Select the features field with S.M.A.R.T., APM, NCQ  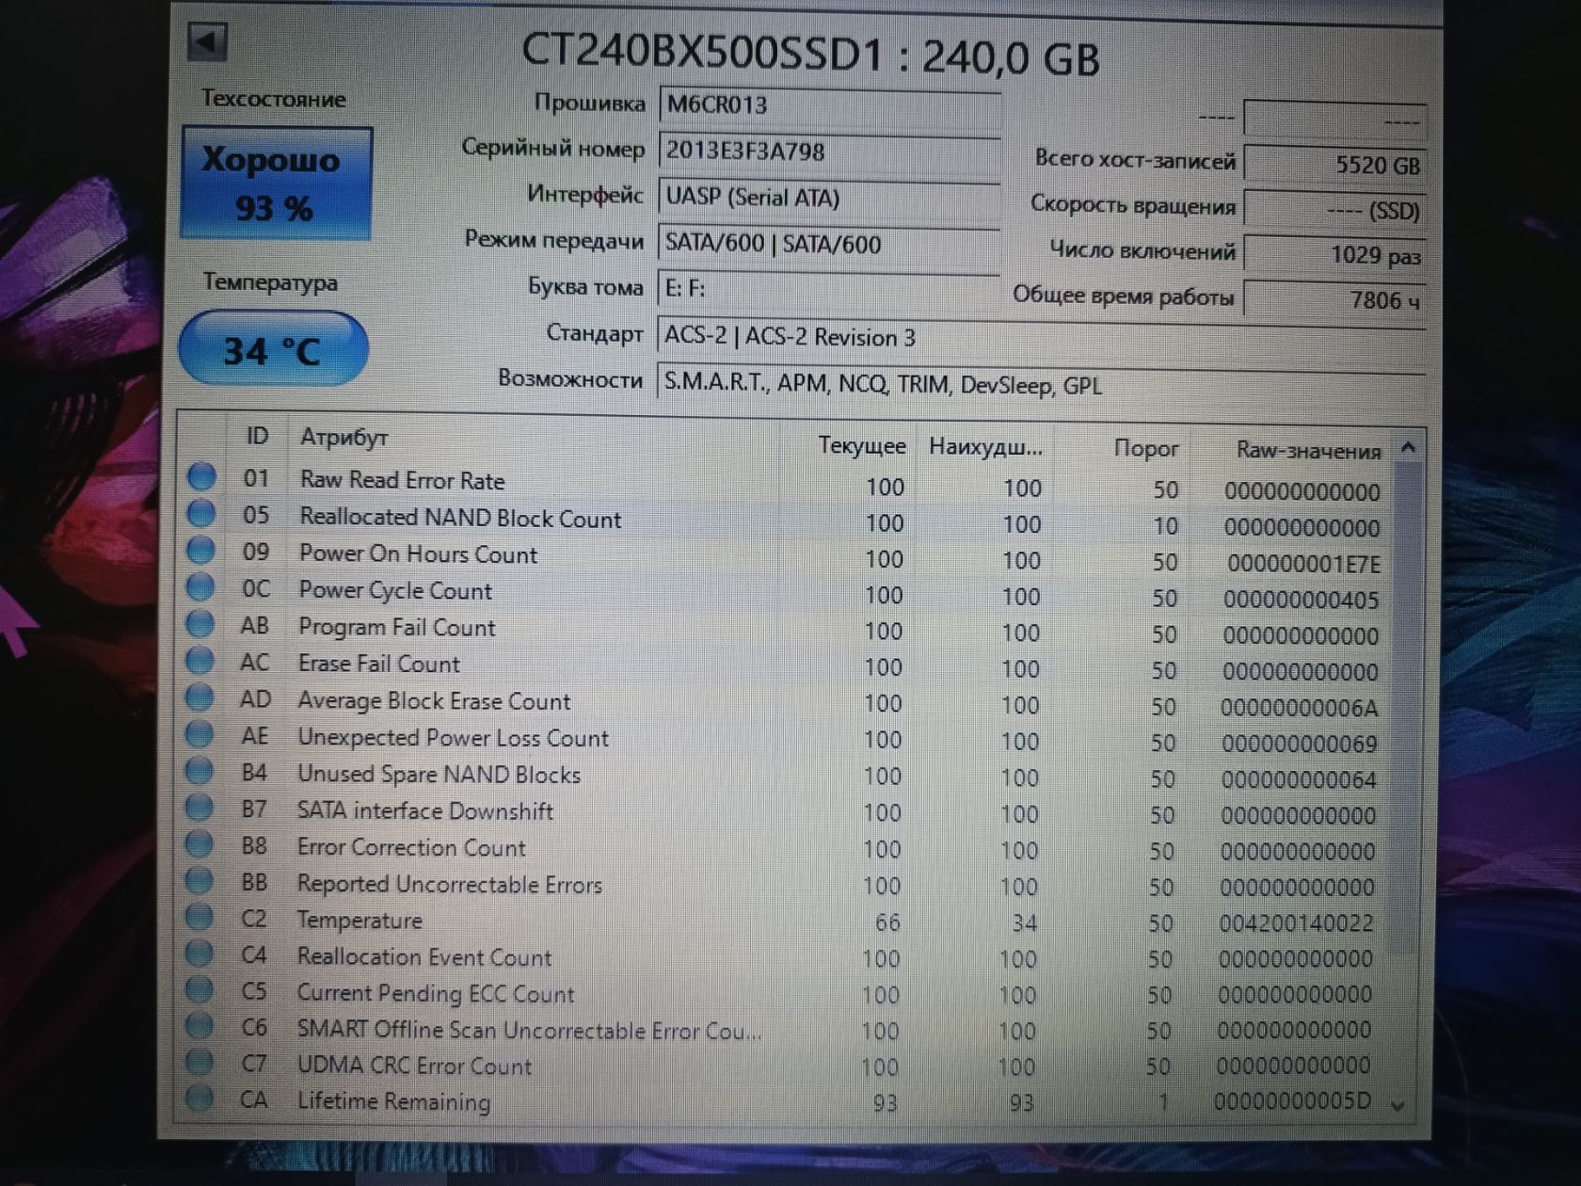[x=1040, y=384]
